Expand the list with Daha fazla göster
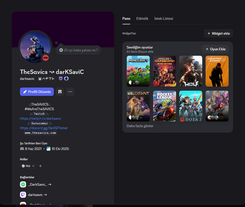The height and width of the screenshot is (207, 245). (140, 126)
